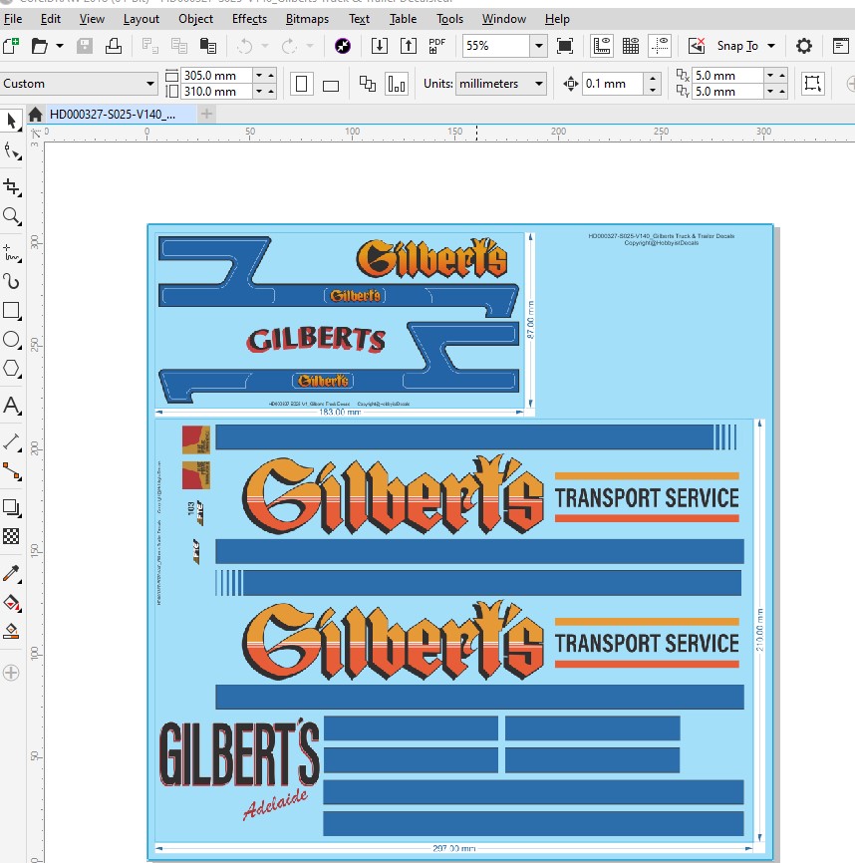Select the Rectangle tool
Viewport: 855px width, 863px height.
coord(12,310)
